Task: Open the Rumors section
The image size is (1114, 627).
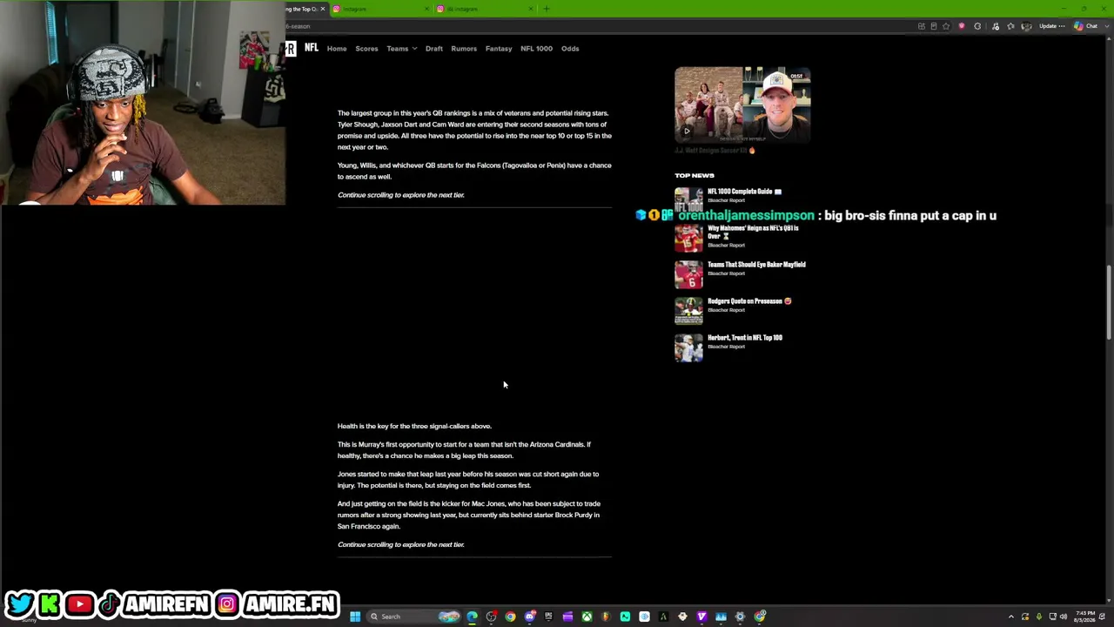Action: click(464, 49)
